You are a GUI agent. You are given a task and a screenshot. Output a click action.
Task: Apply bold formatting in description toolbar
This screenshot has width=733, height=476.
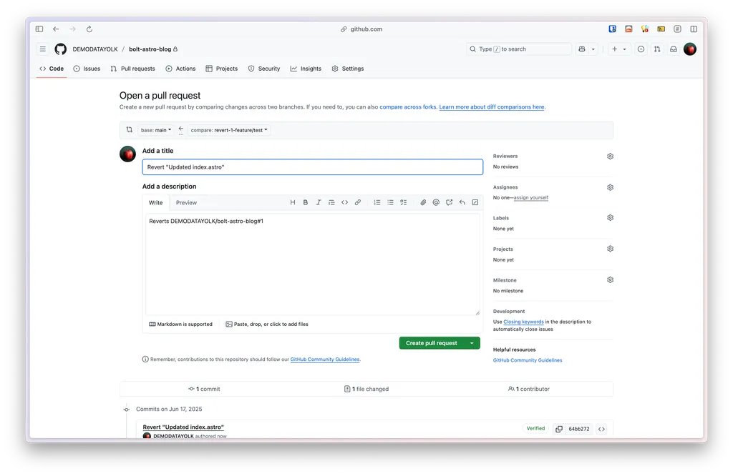(305, 202)
